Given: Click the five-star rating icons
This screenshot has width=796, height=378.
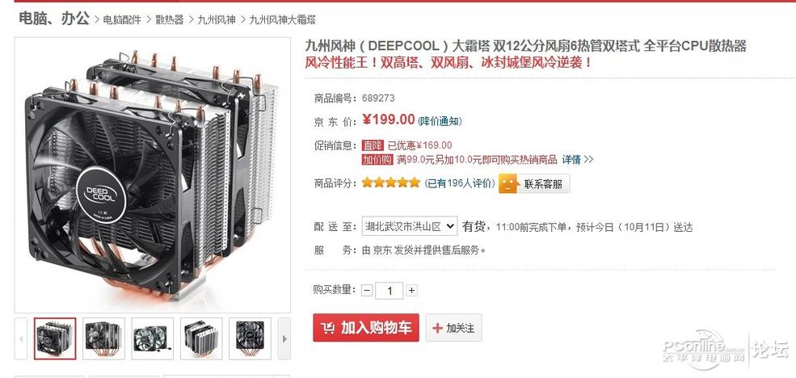Looking at the screenshot, I should pyautogui.click(x=391, y=183).
